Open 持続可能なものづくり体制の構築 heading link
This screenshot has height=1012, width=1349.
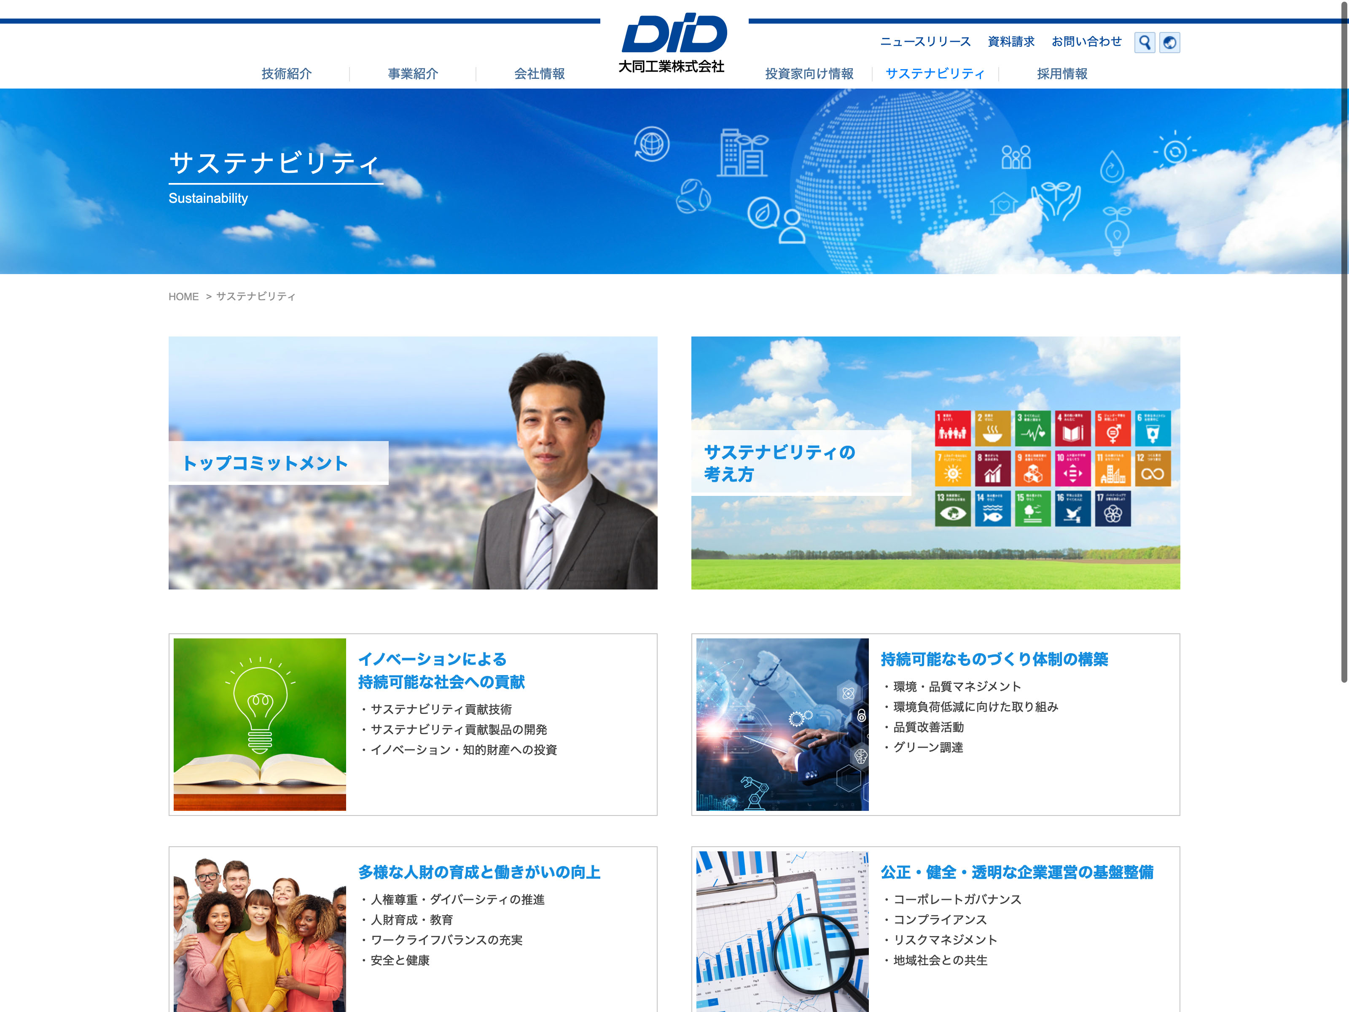click(994, 659)
